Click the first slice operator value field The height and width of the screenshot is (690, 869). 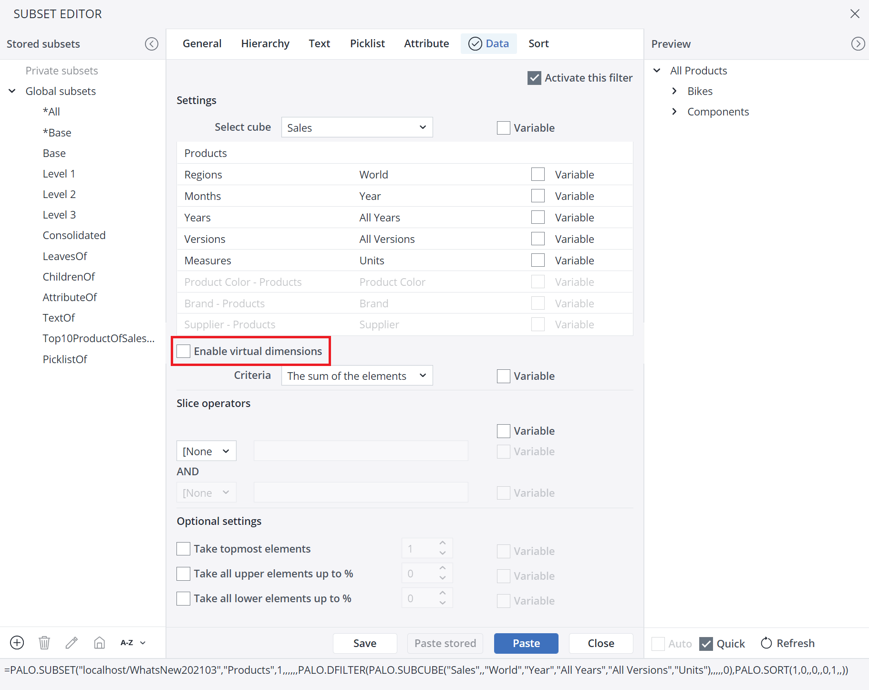pyautogui.click(x=361, y=451)
